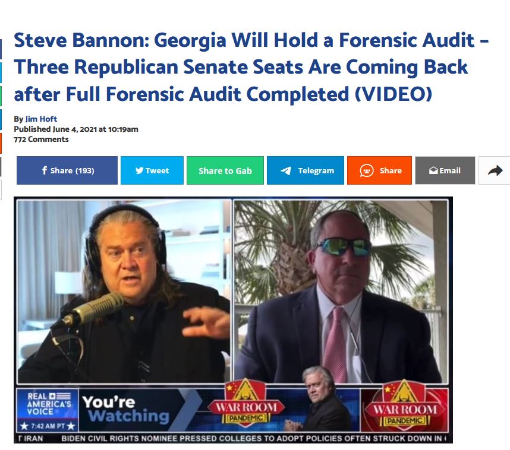
Task: Click the Twitter bird icon
Action: (139, 170)
